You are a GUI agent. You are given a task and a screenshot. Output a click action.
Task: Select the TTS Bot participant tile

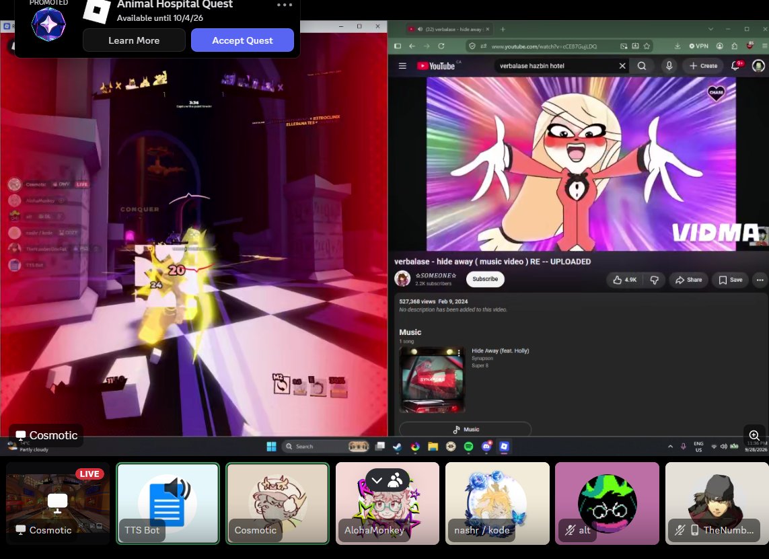pos(168,504)
